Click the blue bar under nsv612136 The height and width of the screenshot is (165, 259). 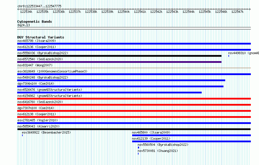coord(134,50)
